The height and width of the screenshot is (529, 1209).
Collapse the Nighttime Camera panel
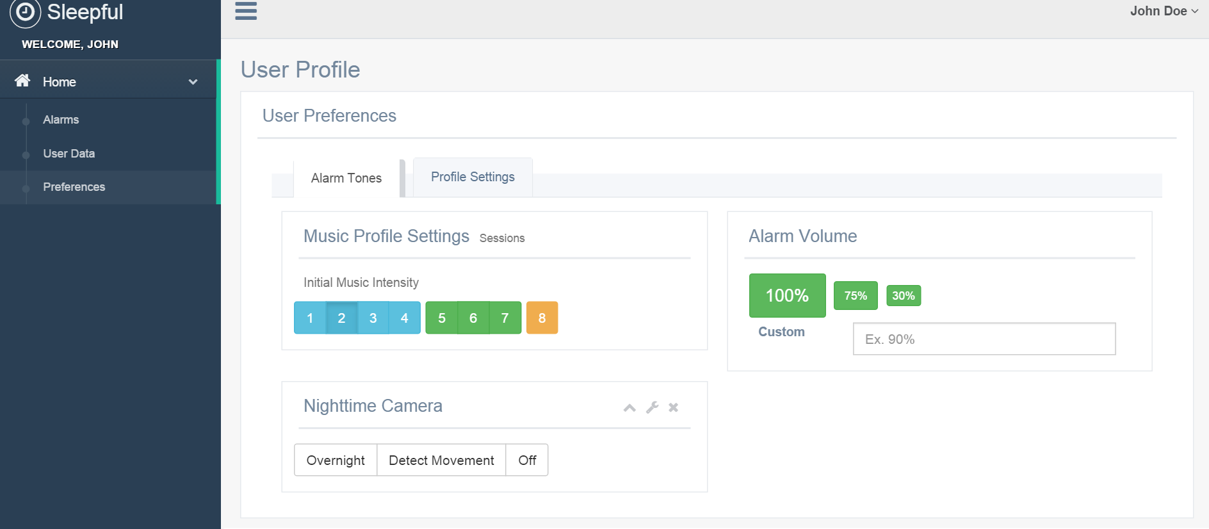[629, 407]
